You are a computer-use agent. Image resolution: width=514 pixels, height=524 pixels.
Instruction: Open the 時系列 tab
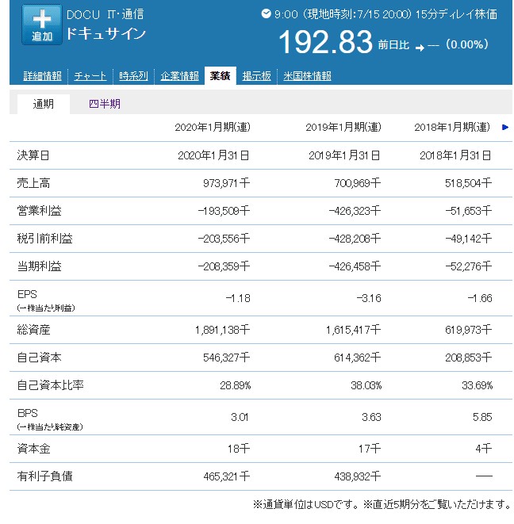coord(133,76)
